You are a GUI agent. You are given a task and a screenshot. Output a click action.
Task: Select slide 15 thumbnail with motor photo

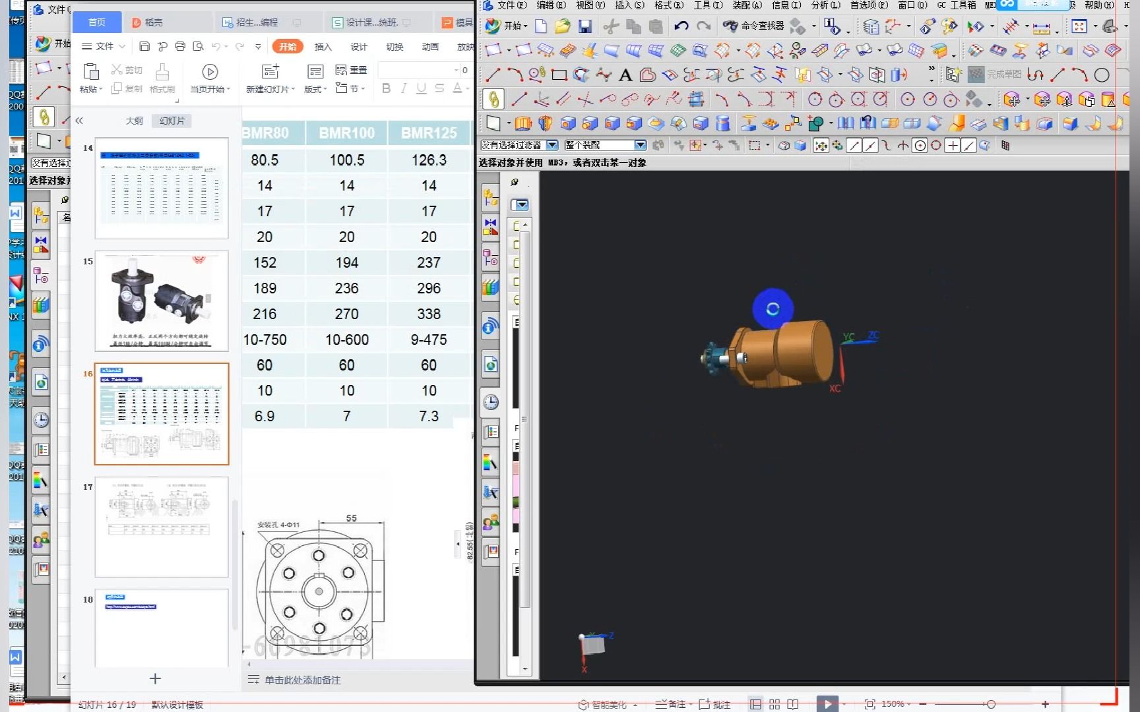tap(162, 301)
